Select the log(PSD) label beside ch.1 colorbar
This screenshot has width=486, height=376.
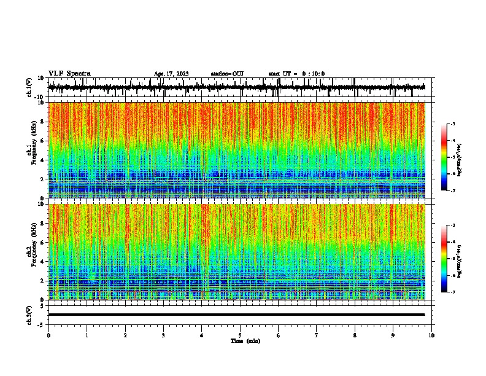coord(459,160)
